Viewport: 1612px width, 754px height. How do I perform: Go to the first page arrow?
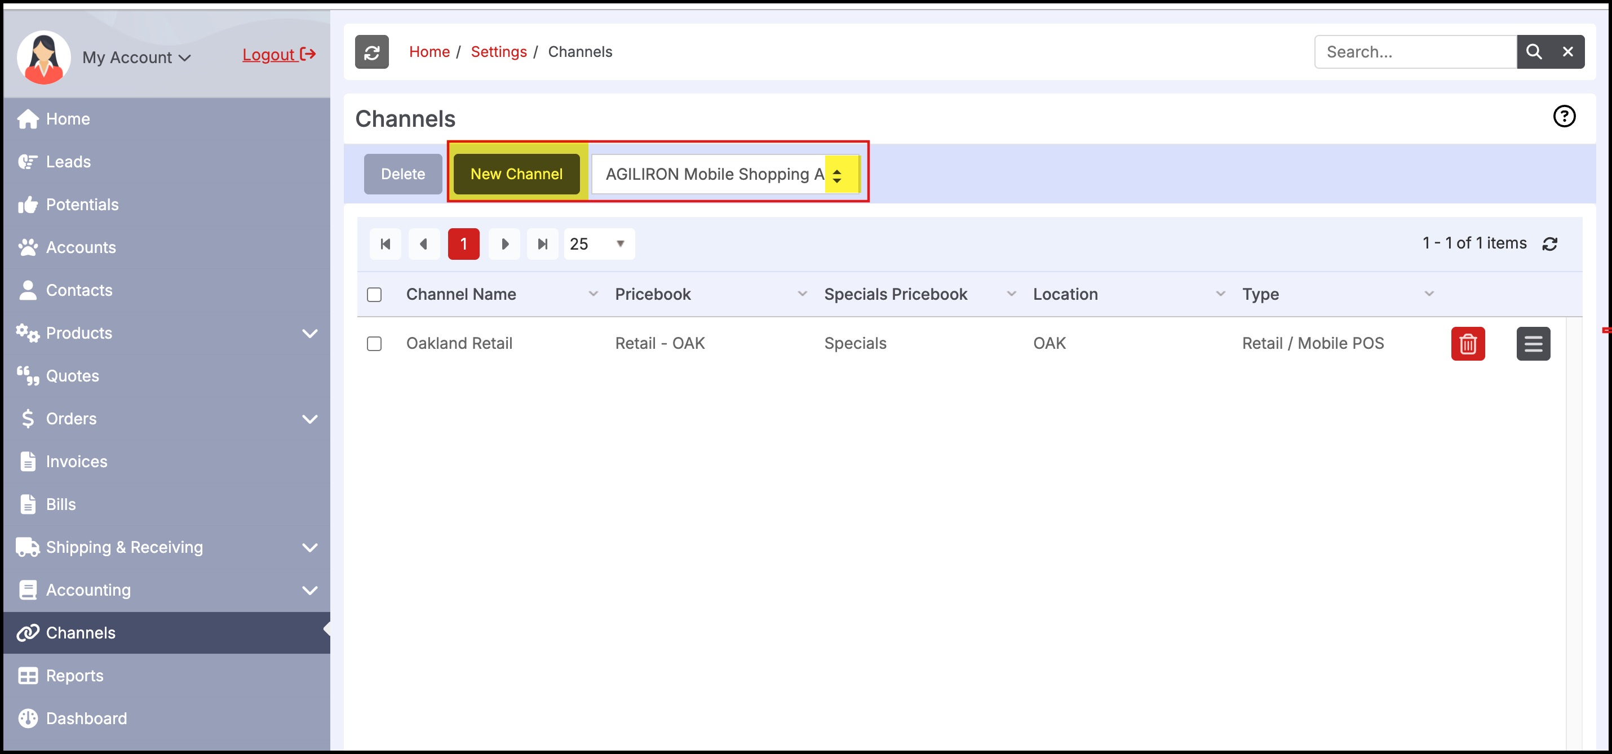point(386,244)
